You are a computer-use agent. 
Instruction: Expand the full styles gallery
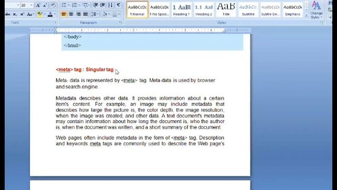click(x=306, y=15)
